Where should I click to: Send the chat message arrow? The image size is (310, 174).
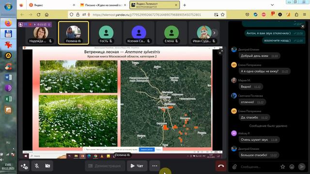(302, 167)
